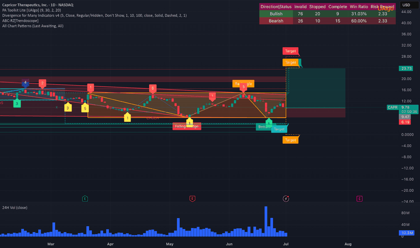The height and width of the screenshot is (248, 420).
Task: Click the pink upcoming earnings E marker
Action: (x=360, y=199)
